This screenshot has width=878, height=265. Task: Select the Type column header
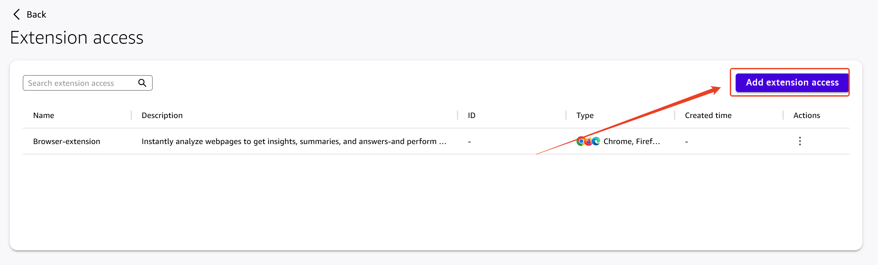point(585,115)
